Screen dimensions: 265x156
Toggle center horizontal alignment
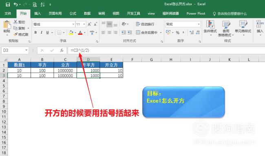click(x=109, y=33)
